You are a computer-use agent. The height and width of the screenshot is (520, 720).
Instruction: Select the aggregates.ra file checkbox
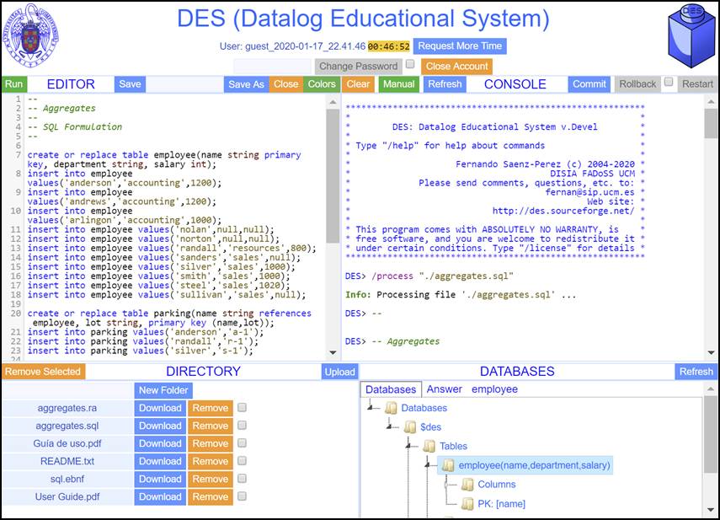242,407
